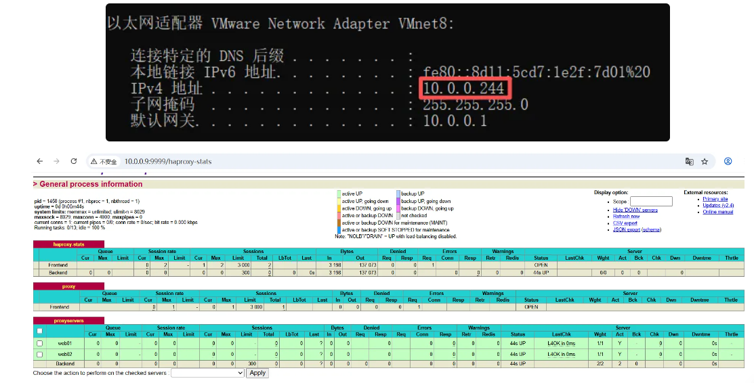Open the Online manual link

(x=718, y=212)
